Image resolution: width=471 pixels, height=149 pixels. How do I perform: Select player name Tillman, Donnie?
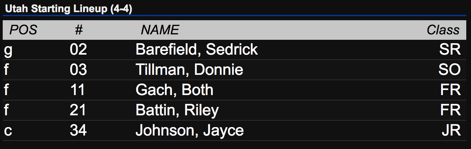pyautogui.click(x=189, y=70)
